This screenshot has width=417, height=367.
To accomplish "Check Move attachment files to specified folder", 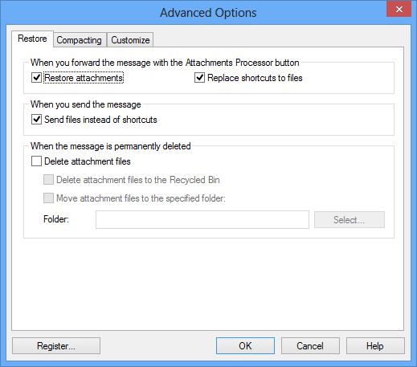I will 48,198.
